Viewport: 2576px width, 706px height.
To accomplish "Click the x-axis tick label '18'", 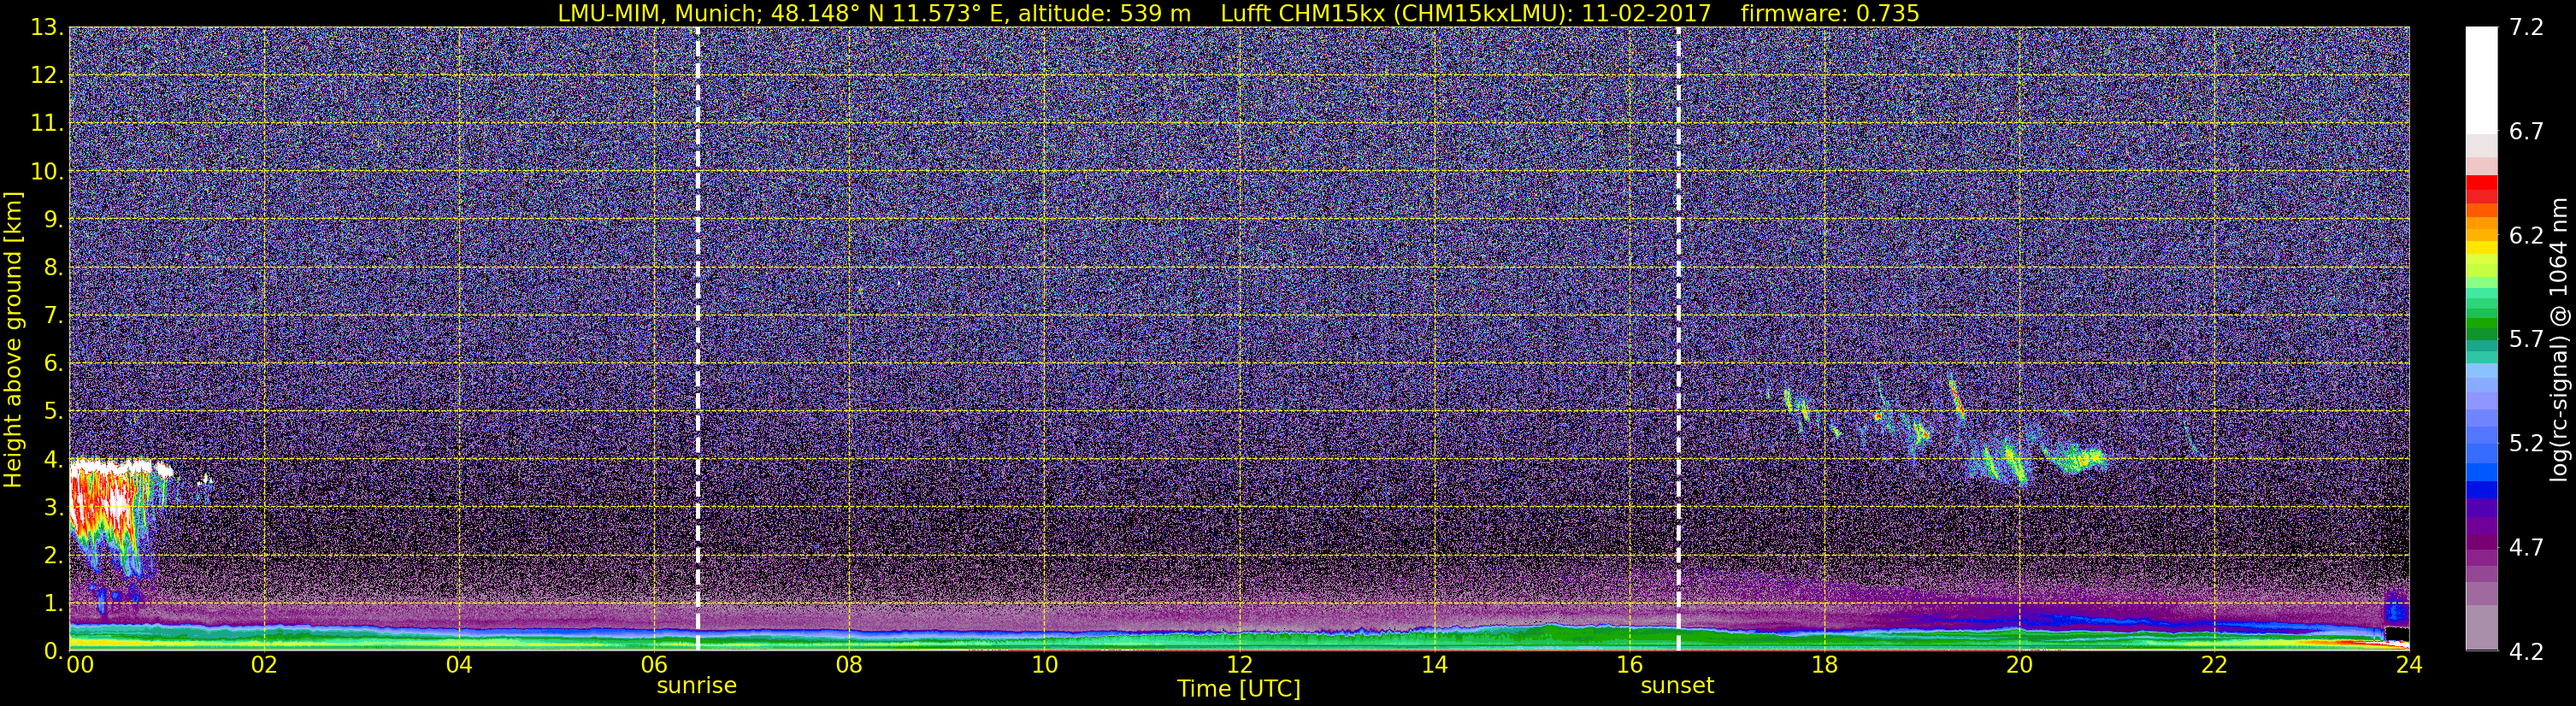I will [x=1824, y=665].
